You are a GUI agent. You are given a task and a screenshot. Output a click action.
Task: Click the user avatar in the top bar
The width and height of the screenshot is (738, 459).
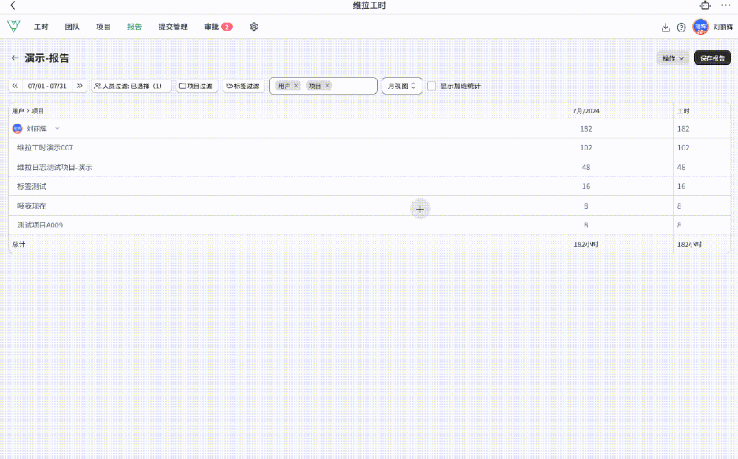(700, 27)
